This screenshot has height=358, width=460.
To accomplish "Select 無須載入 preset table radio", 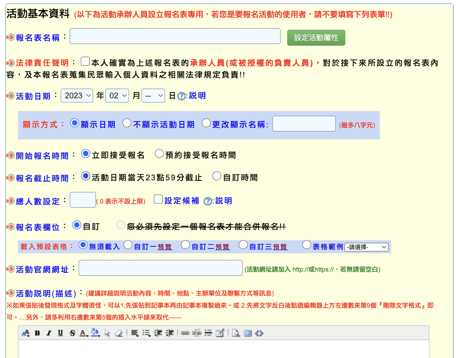I will (x=83, y=245).
